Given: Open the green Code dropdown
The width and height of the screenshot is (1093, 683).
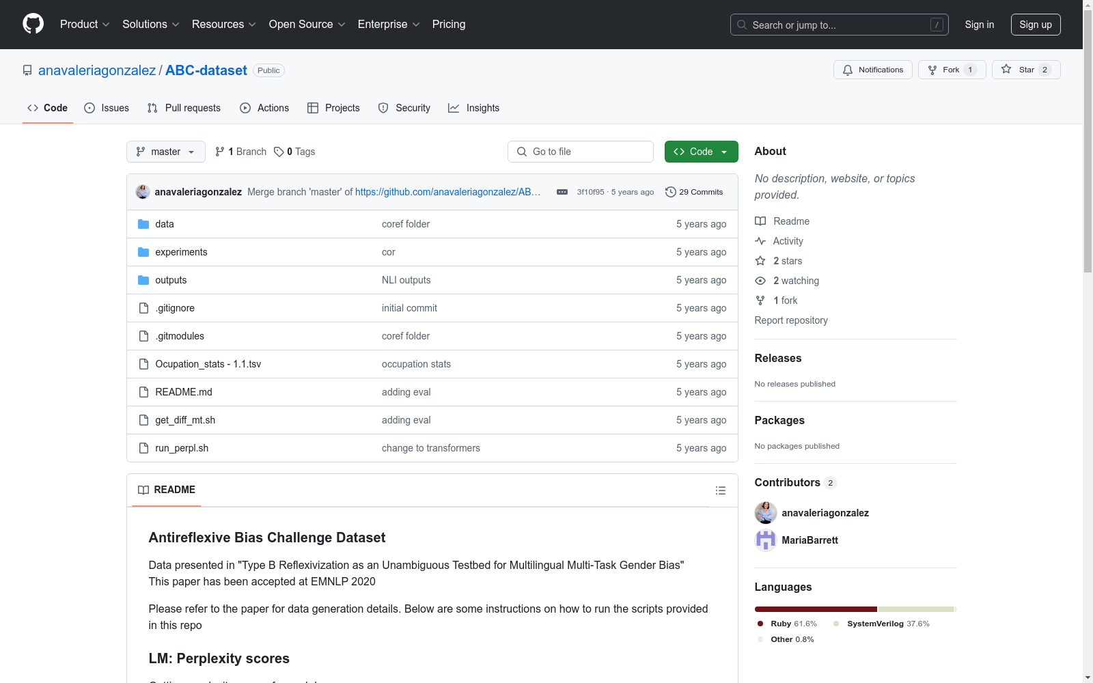Looking at the screenshot, I should [x=701, y=152].
